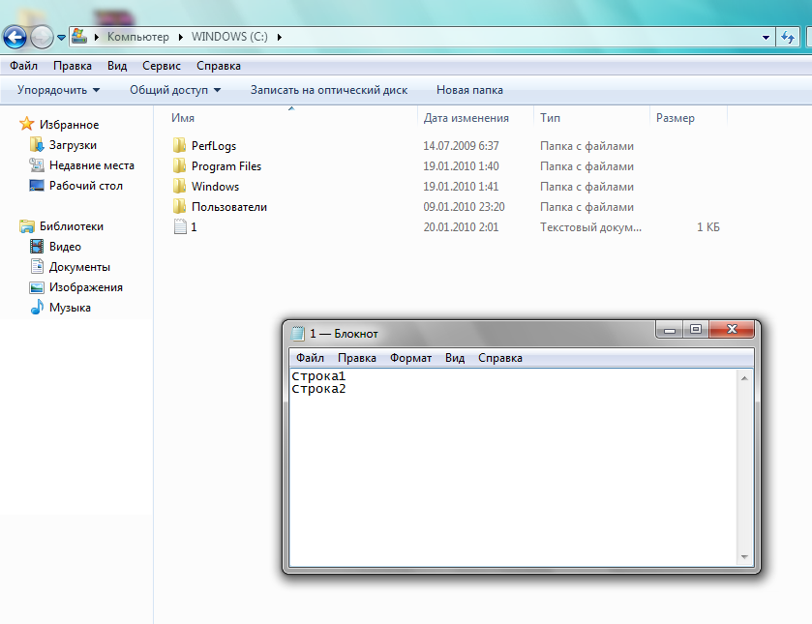Image resolution: width=812 pixels, height=624 pixels.
Task: Click the Изображения library icon
Action: pyautogui.click(x=36, y=287)
